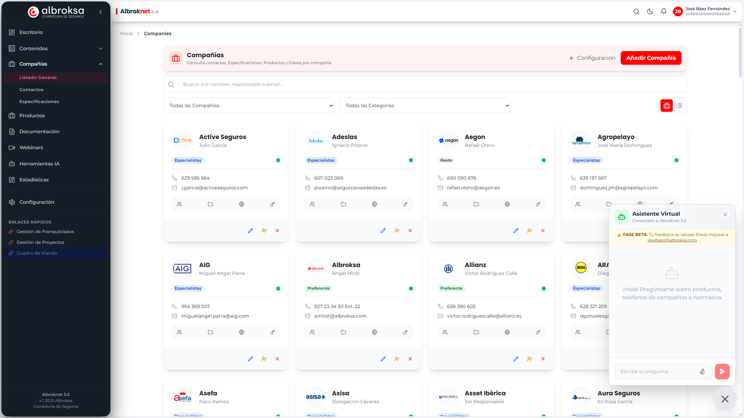Click the Añadir Compañía button

coord(651,58)
